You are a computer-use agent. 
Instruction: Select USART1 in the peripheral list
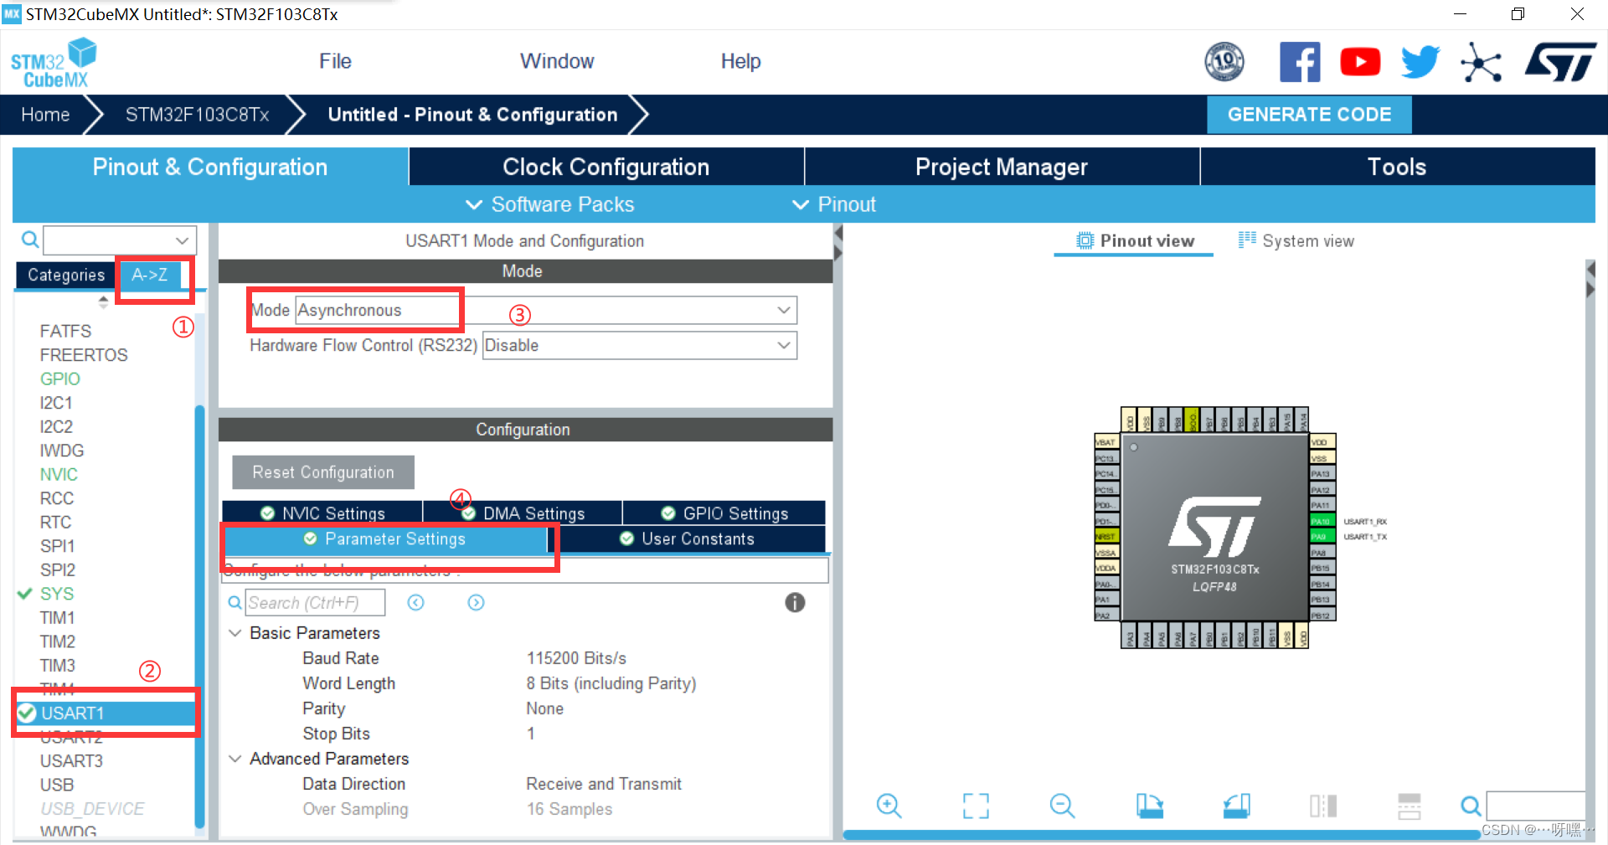pos(105,713)
